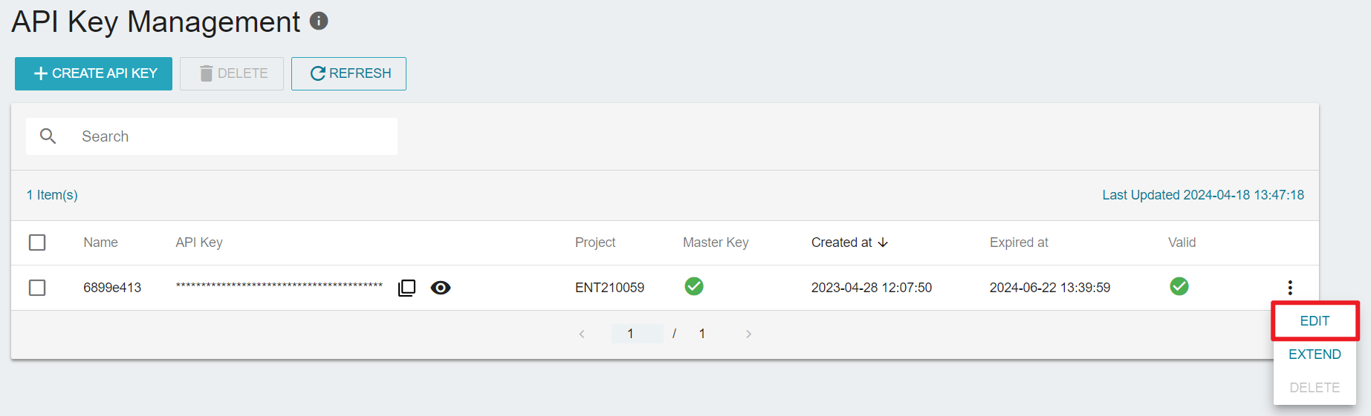This screenshot has width=1371, height=416.
Task: Choose EXTEND from the row menu
Action: tap(1315, 354)
